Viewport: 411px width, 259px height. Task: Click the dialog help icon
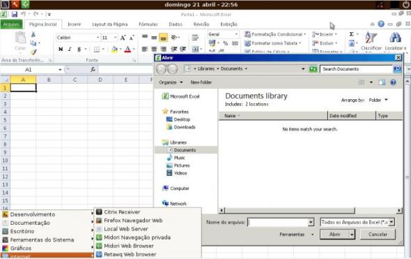(x=393, y=82)
